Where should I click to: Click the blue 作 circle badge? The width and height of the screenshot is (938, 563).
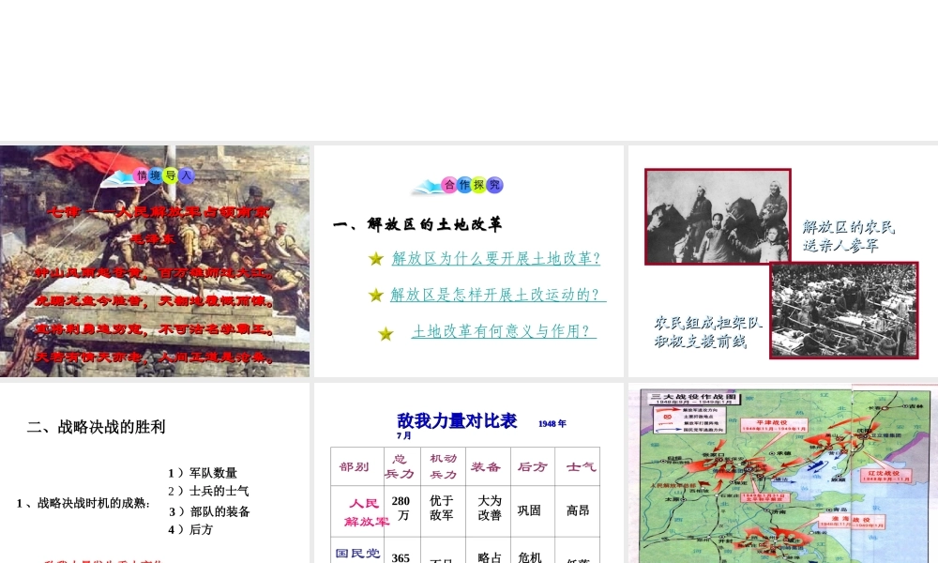(x=464, y=185)
